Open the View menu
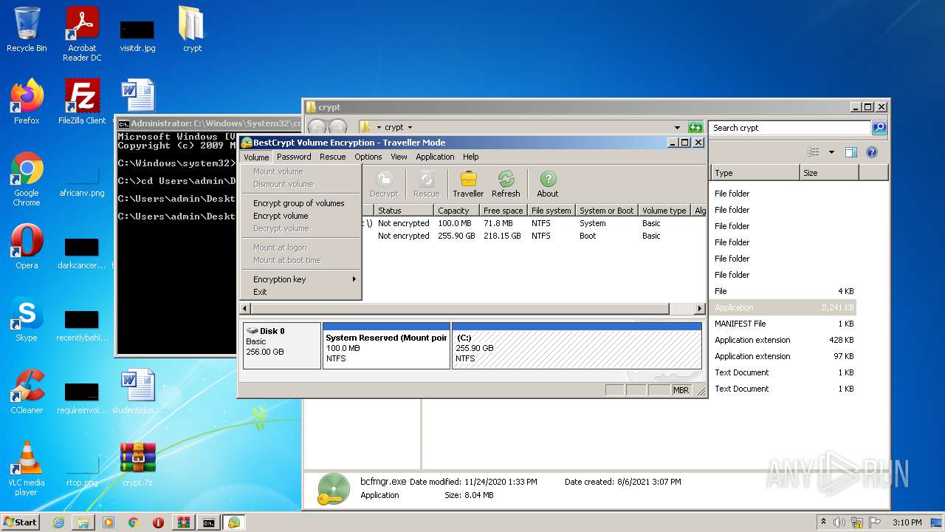This screenshot has width=945, height=532. coord(399,157)
